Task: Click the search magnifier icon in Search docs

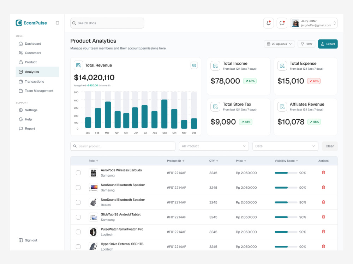Action: 74,23
